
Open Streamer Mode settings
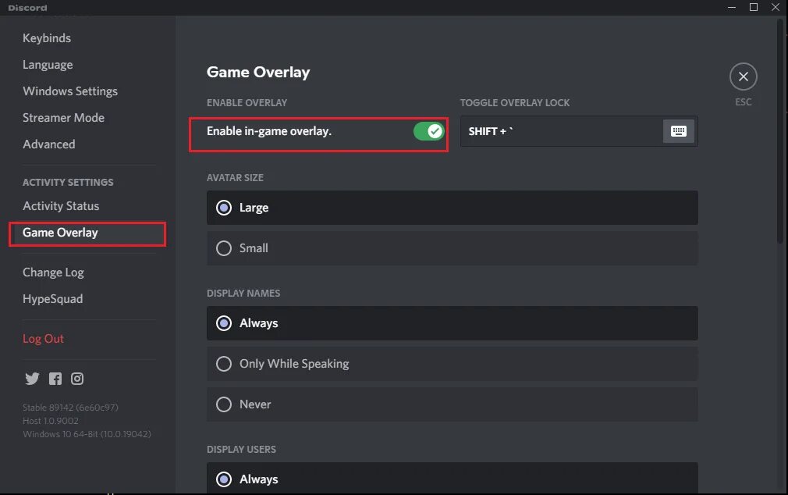click(x=63, y=118)
